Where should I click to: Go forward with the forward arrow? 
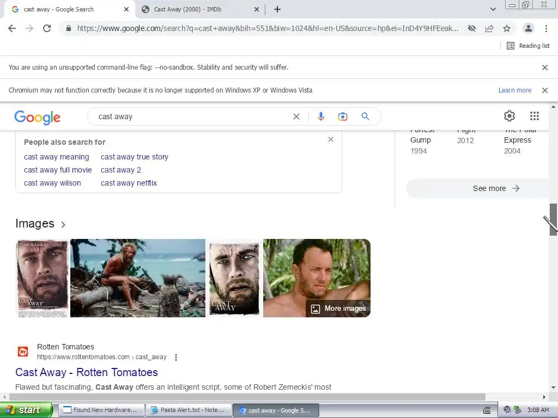click(x=29, y=28)
